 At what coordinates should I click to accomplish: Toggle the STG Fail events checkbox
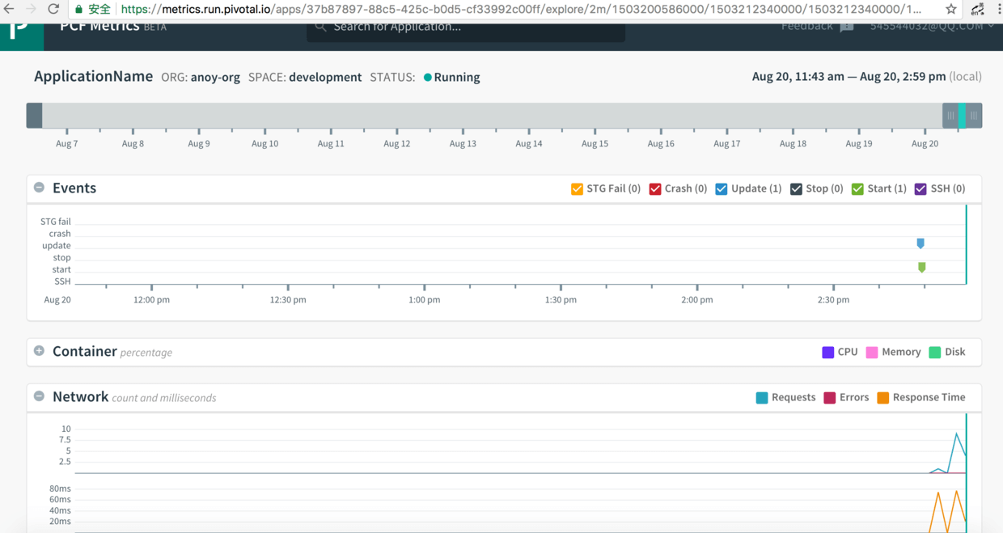[578, 188]
